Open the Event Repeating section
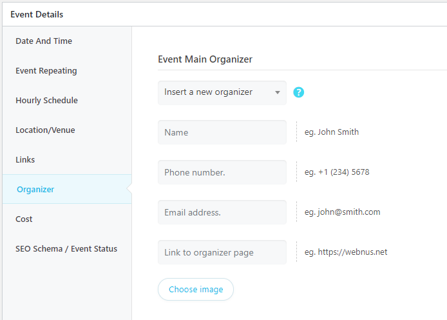447x320 pixels. (x=46, y=71)
